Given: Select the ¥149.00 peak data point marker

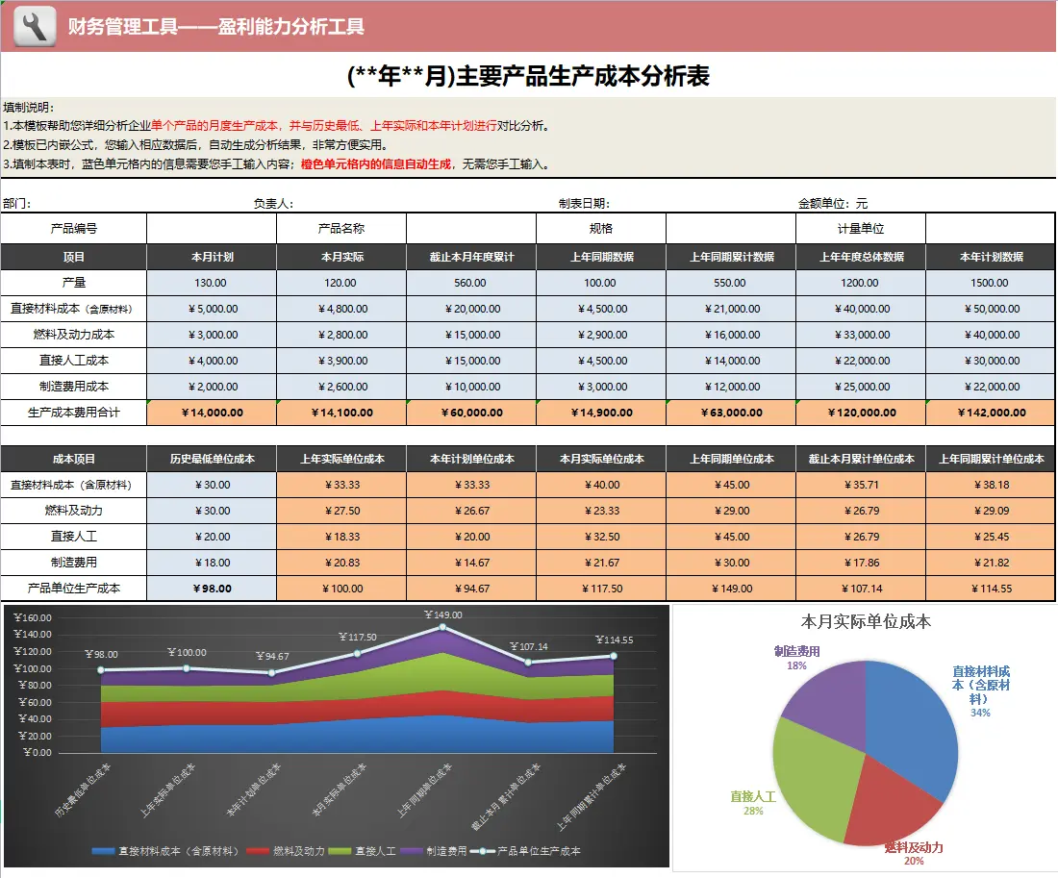Looking at the screenshot, I should (442, 627).
